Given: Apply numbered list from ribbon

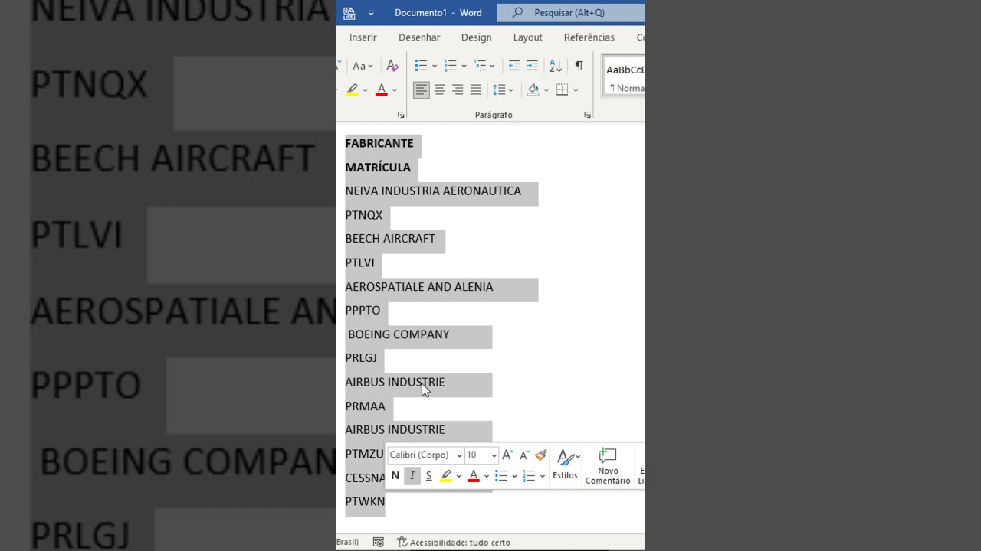Looking at the screenshot, I should coord(451,67).
